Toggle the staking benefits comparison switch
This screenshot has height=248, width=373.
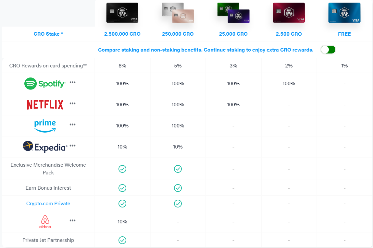[x=328, y=50]
